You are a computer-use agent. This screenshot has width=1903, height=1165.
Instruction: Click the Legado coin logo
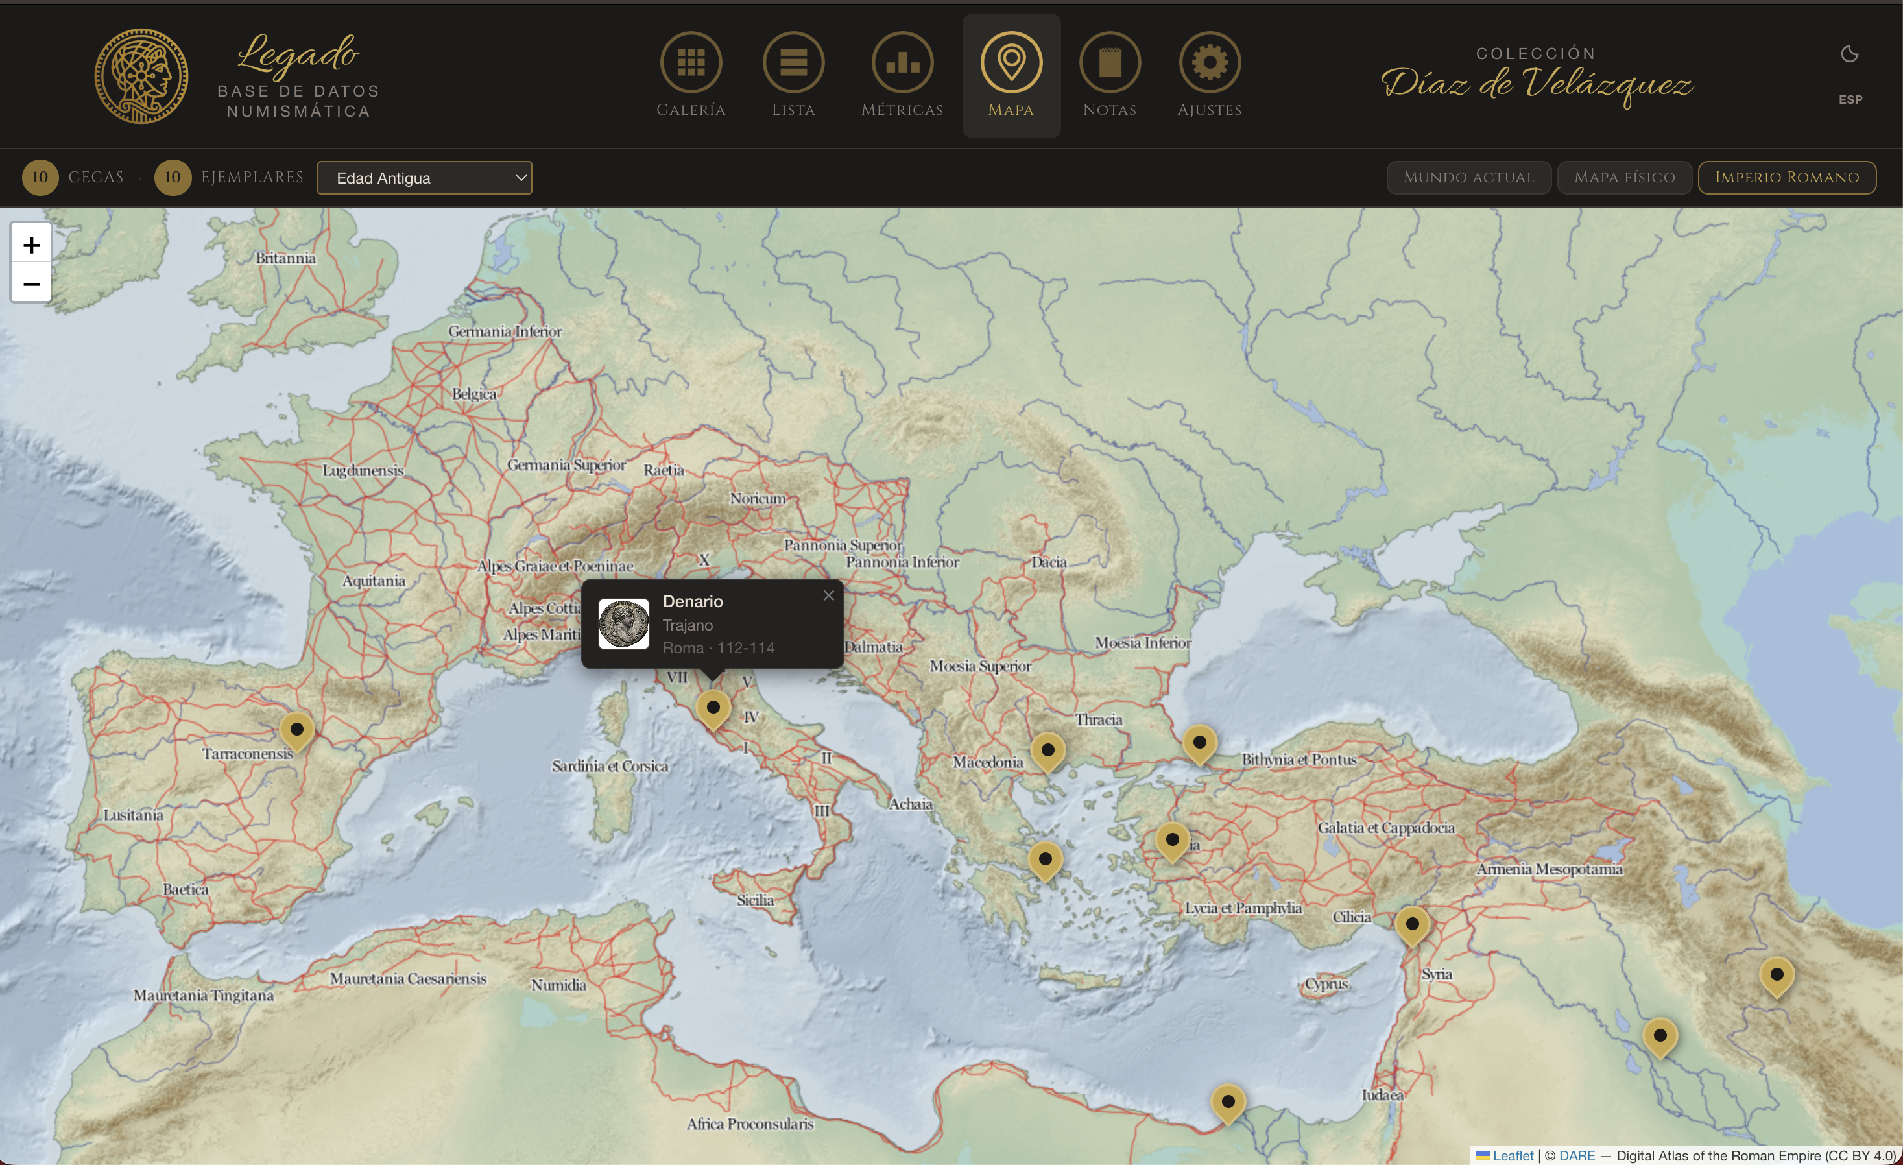click(141, 76)
